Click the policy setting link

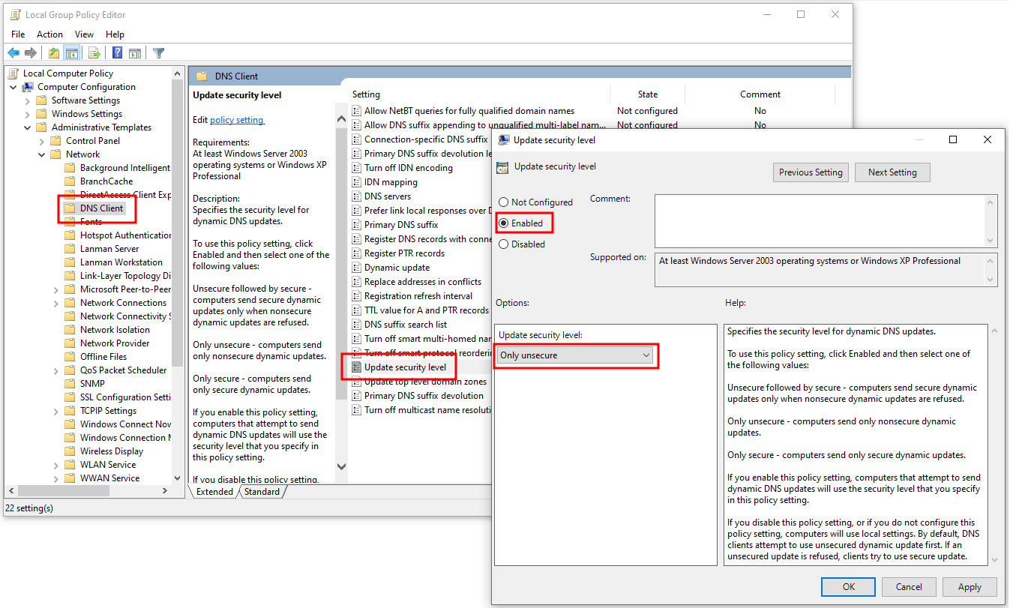[x=237, y=120]
